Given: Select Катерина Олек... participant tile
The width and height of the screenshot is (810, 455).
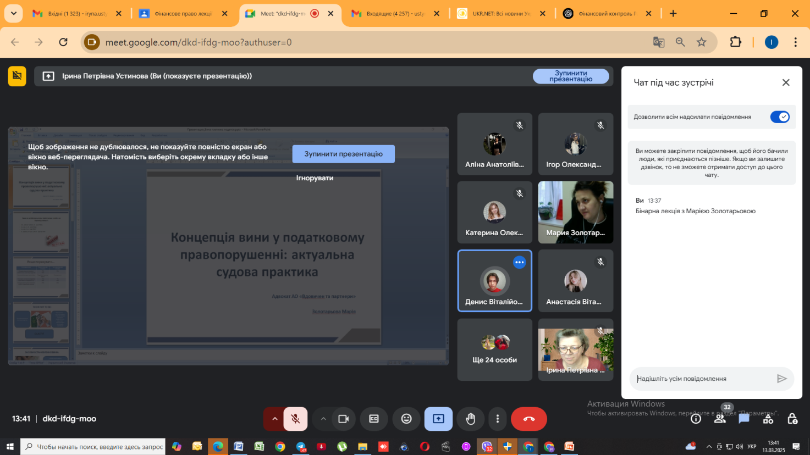Looking at the screenshot, I should click(494, 212).
